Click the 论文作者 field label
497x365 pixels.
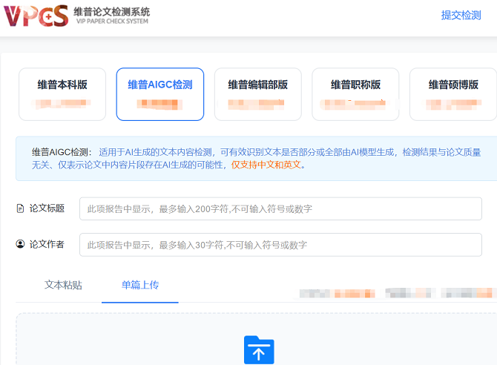[x=47, y=244]
